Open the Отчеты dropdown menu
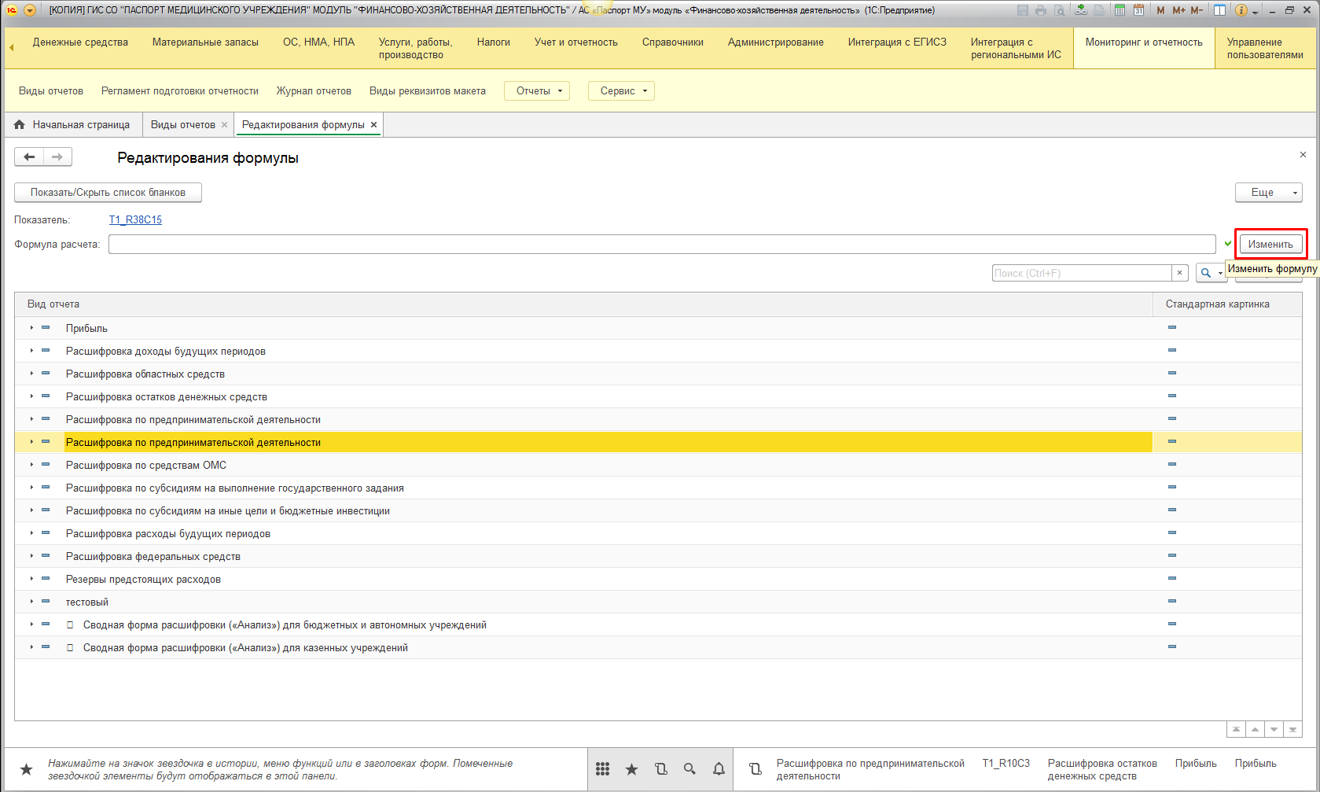Screen dimensions: 1320x792 pyautogui.click(x=536, y=91)
